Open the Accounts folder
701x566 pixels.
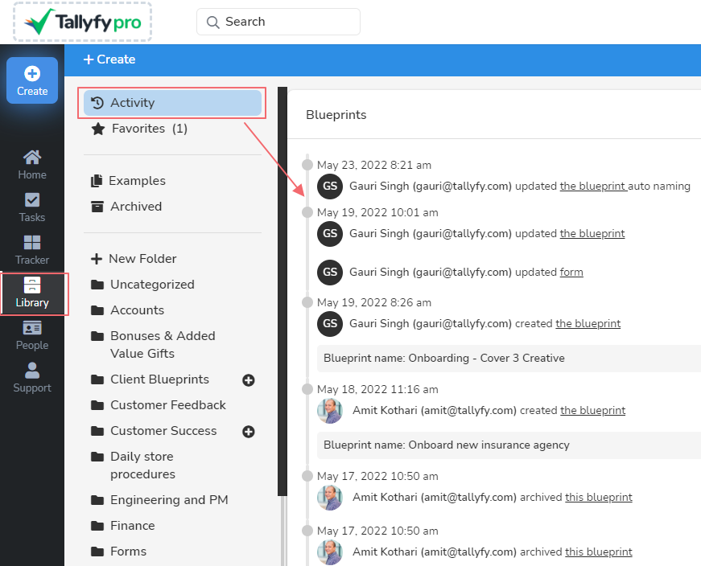point(138,310)
